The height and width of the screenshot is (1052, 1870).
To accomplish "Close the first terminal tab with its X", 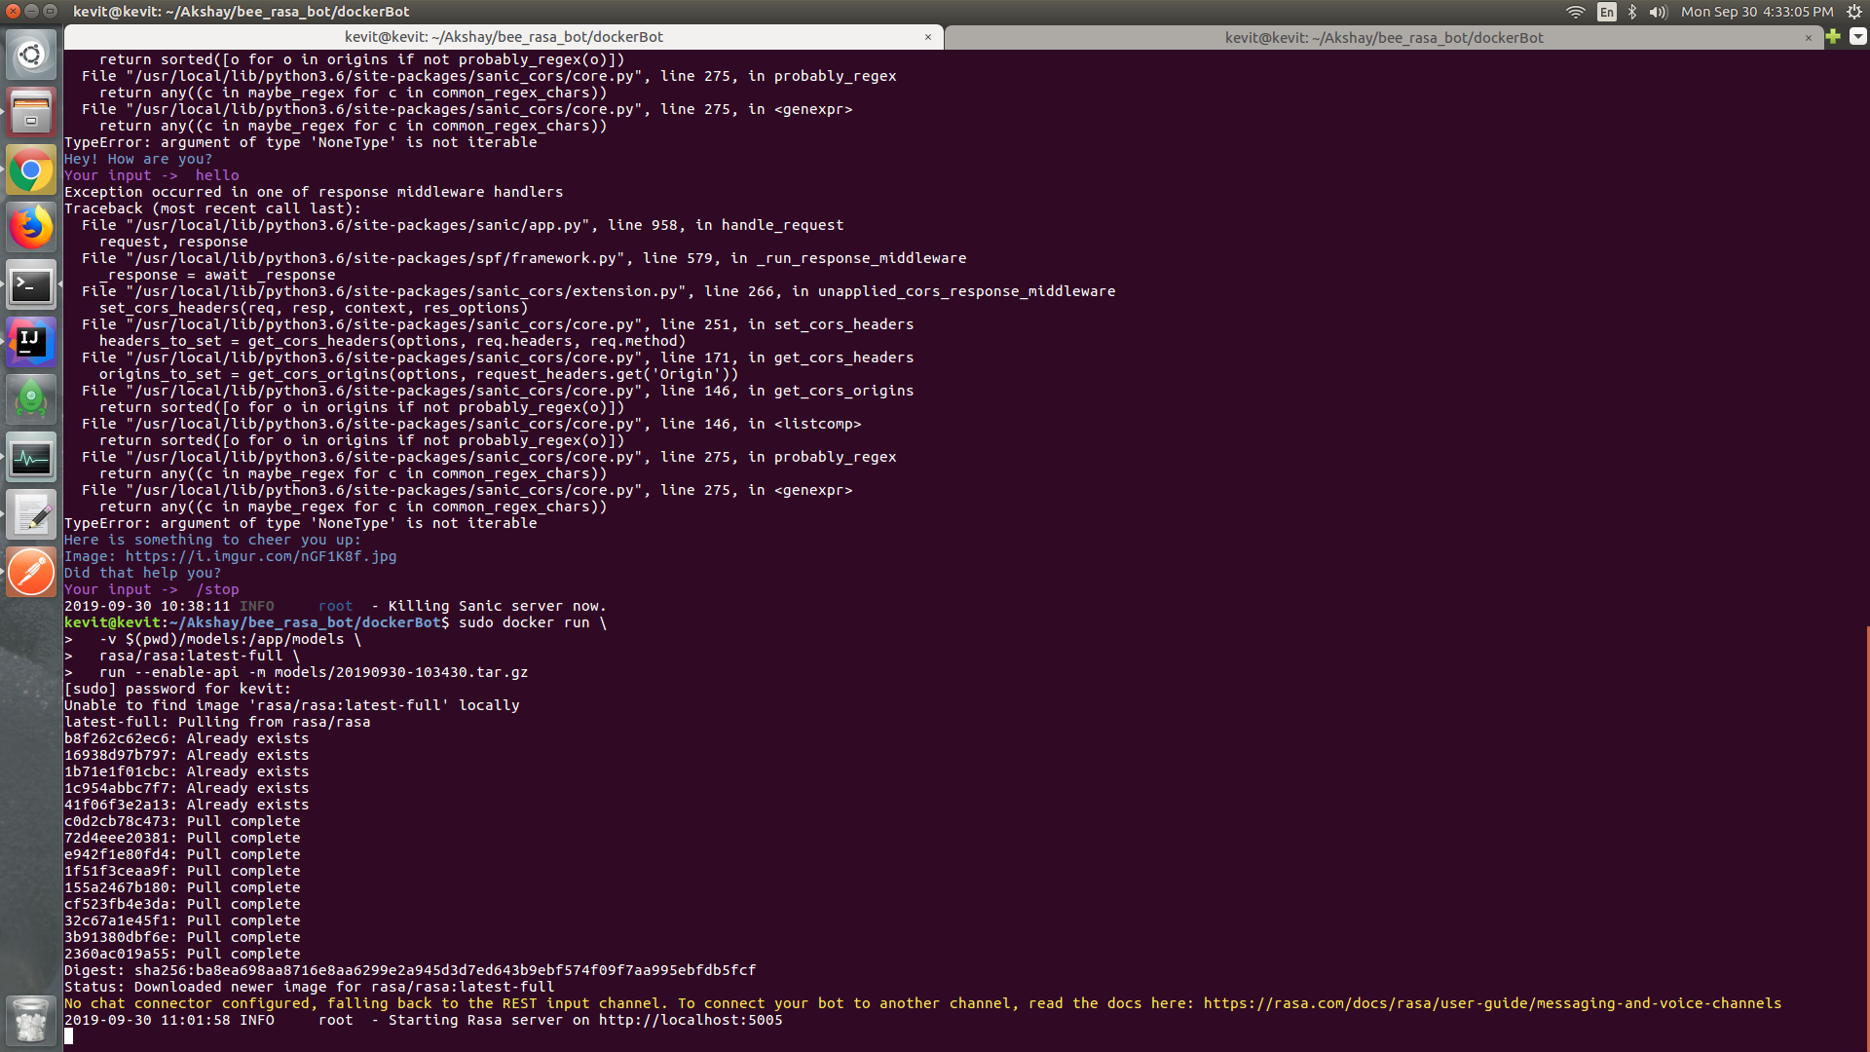I will tap(928, 37).
